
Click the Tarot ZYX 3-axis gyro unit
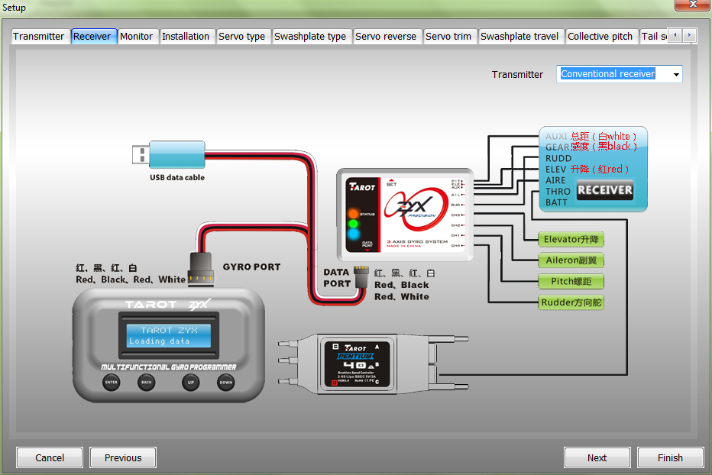click(x=404, y=215)
